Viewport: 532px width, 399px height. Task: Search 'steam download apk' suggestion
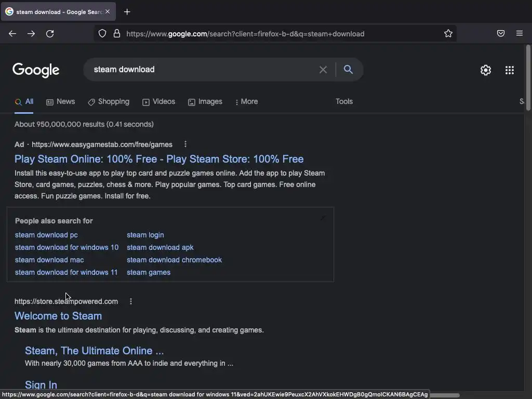[160, 247]
